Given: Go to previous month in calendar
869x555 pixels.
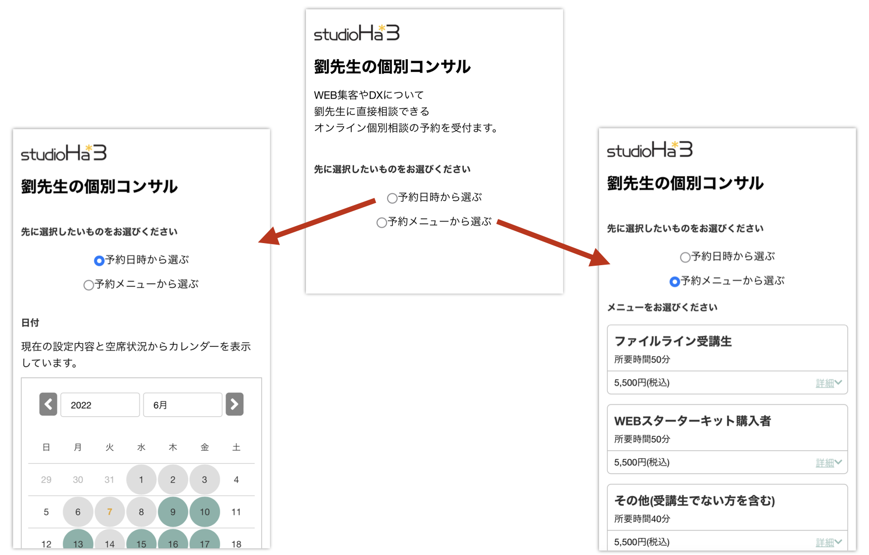Looking at the screenshot, I should [x=48, y=404].
